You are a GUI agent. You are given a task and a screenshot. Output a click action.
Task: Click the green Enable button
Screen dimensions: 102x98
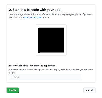pyautogui.click(x=13, y=90)
